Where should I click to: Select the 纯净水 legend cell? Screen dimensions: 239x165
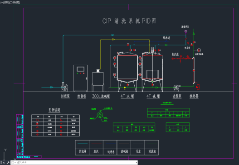(110, 151)
